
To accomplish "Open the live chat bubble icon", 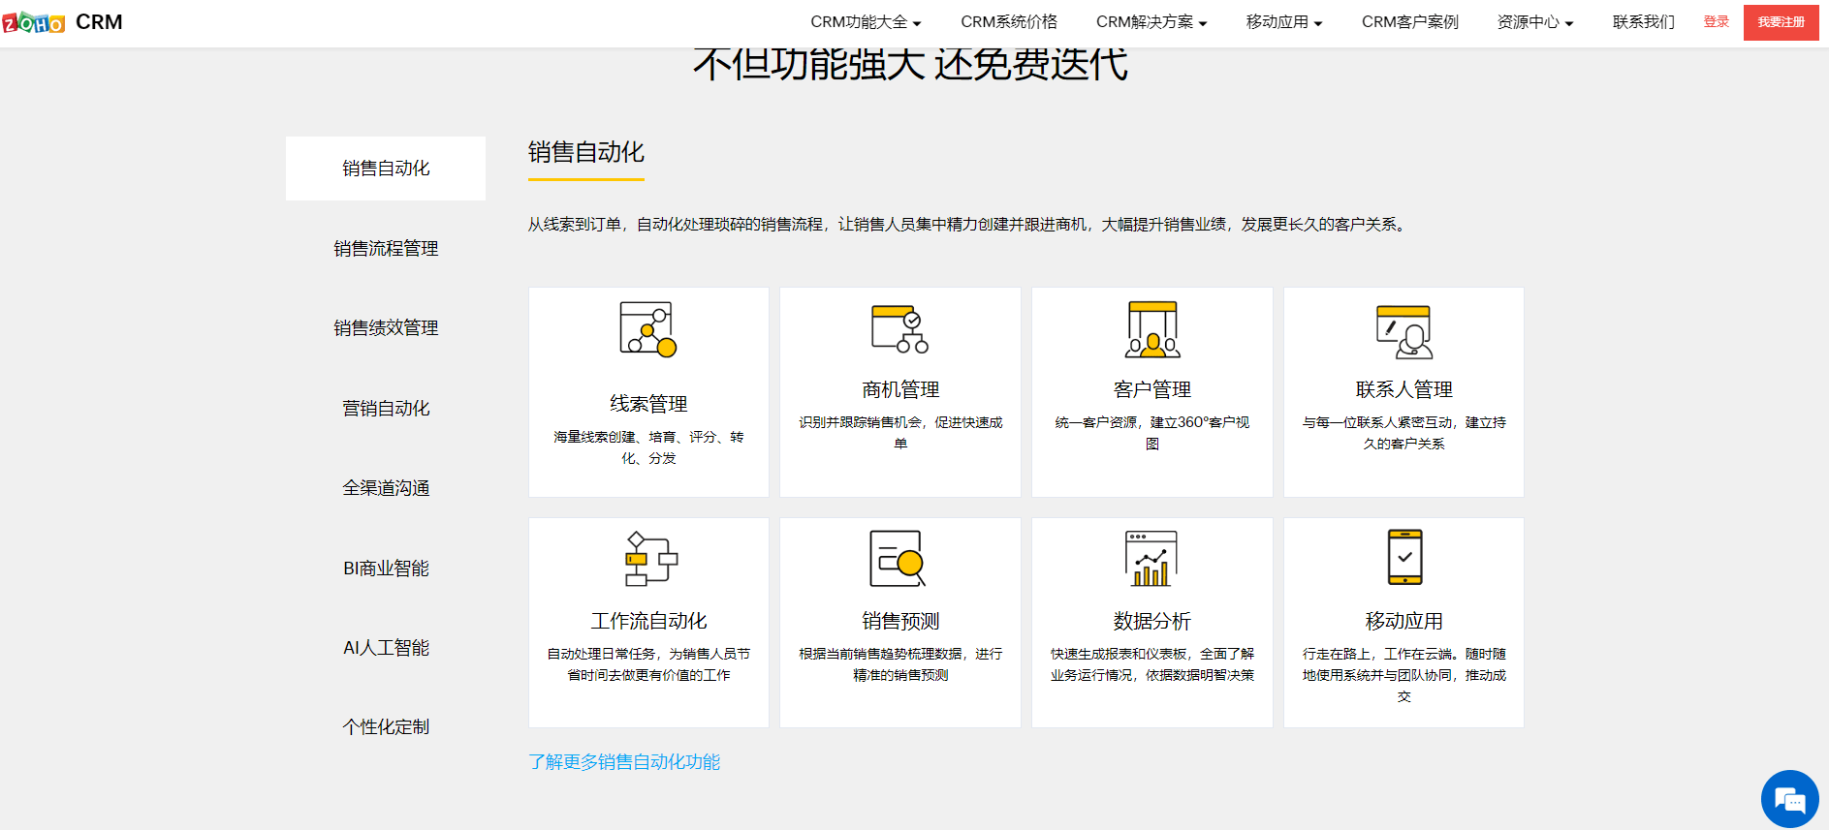I will (x=1789, y=799).
